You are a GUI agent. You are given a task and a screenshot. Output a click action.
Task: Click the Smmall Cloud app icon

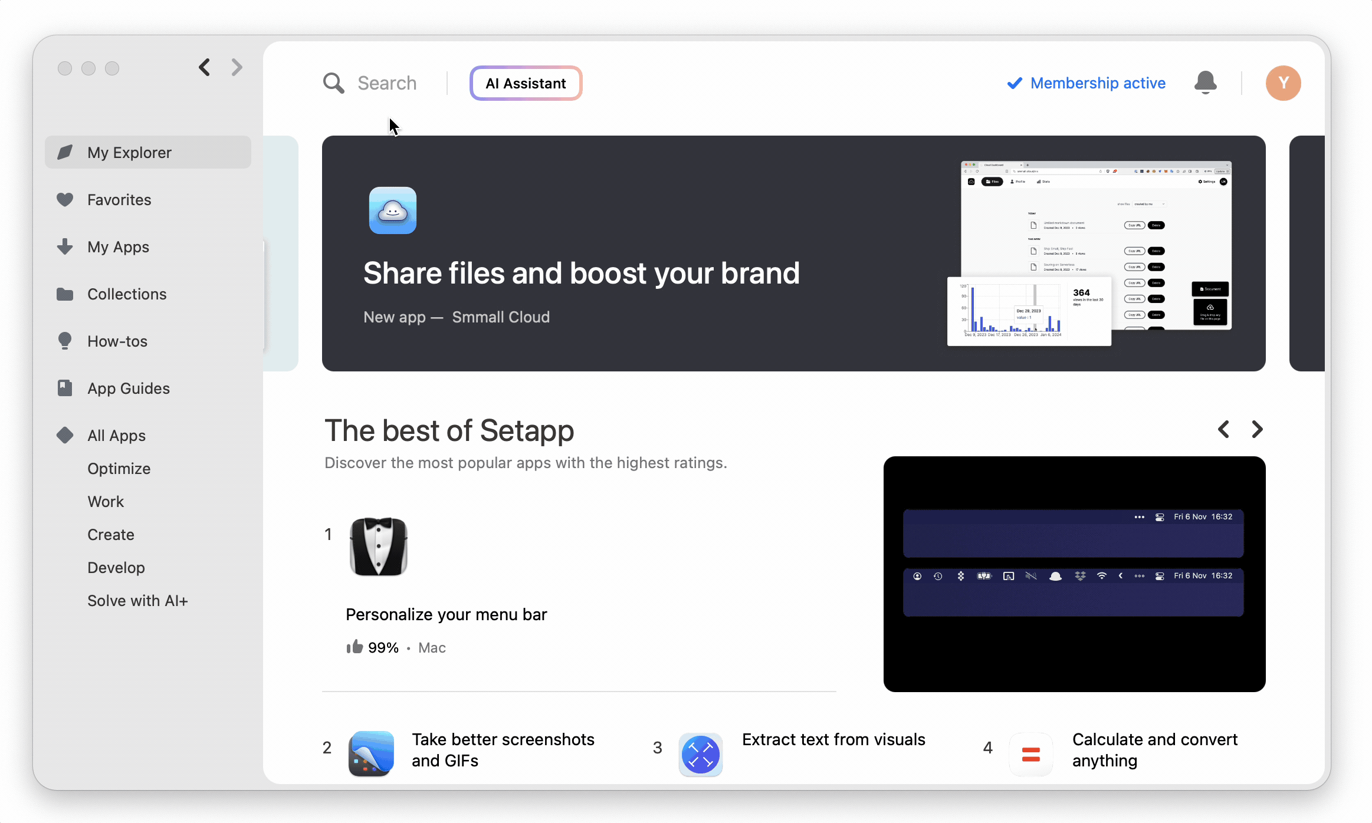(x=393, y=210)
